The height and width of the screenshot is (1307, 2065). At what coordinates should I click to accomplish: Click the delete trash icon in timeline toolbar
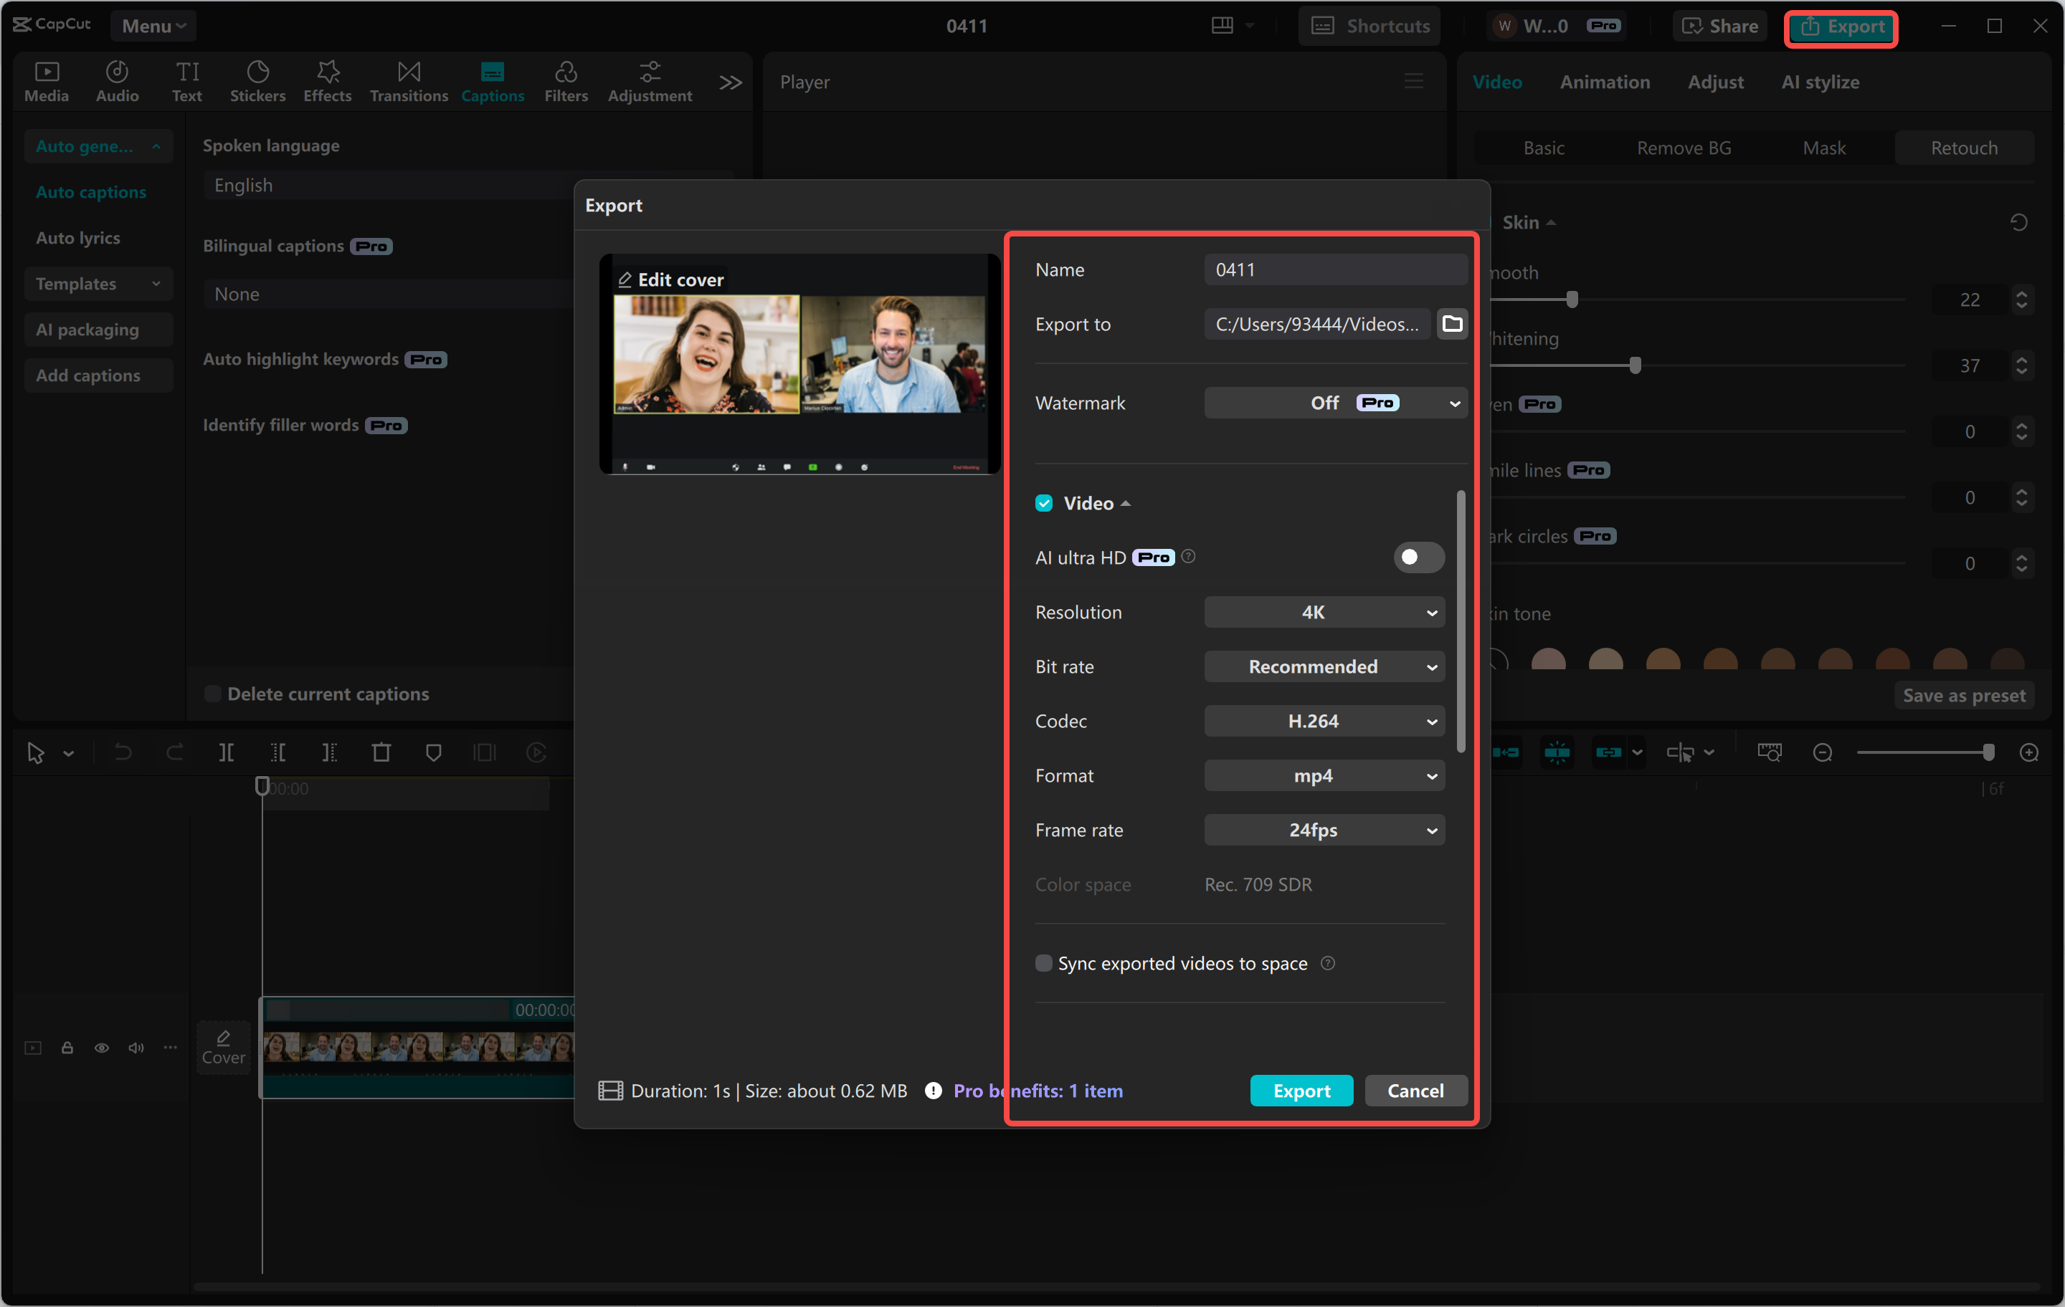(381, 752)
